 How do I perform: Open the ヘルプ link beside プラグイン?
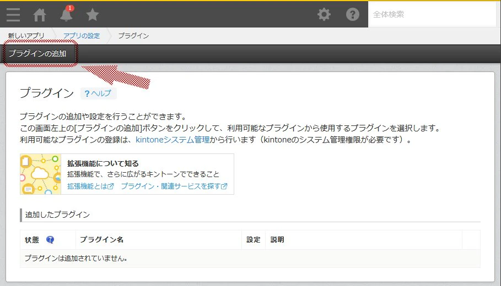pyautogui.click(x=99, y=94)
